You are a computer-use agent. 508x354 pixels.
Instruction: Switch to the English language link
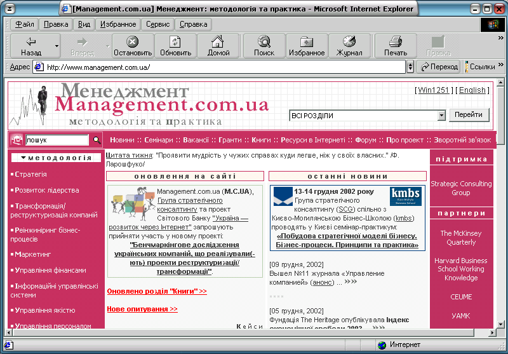472,90
